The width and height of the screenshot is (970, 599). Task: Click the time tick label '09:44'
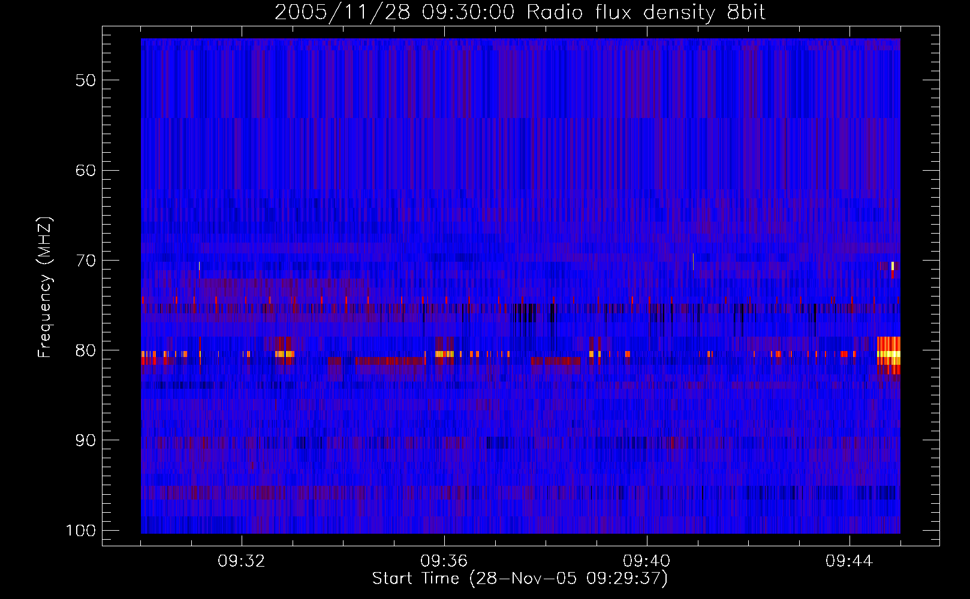[849, 561]
